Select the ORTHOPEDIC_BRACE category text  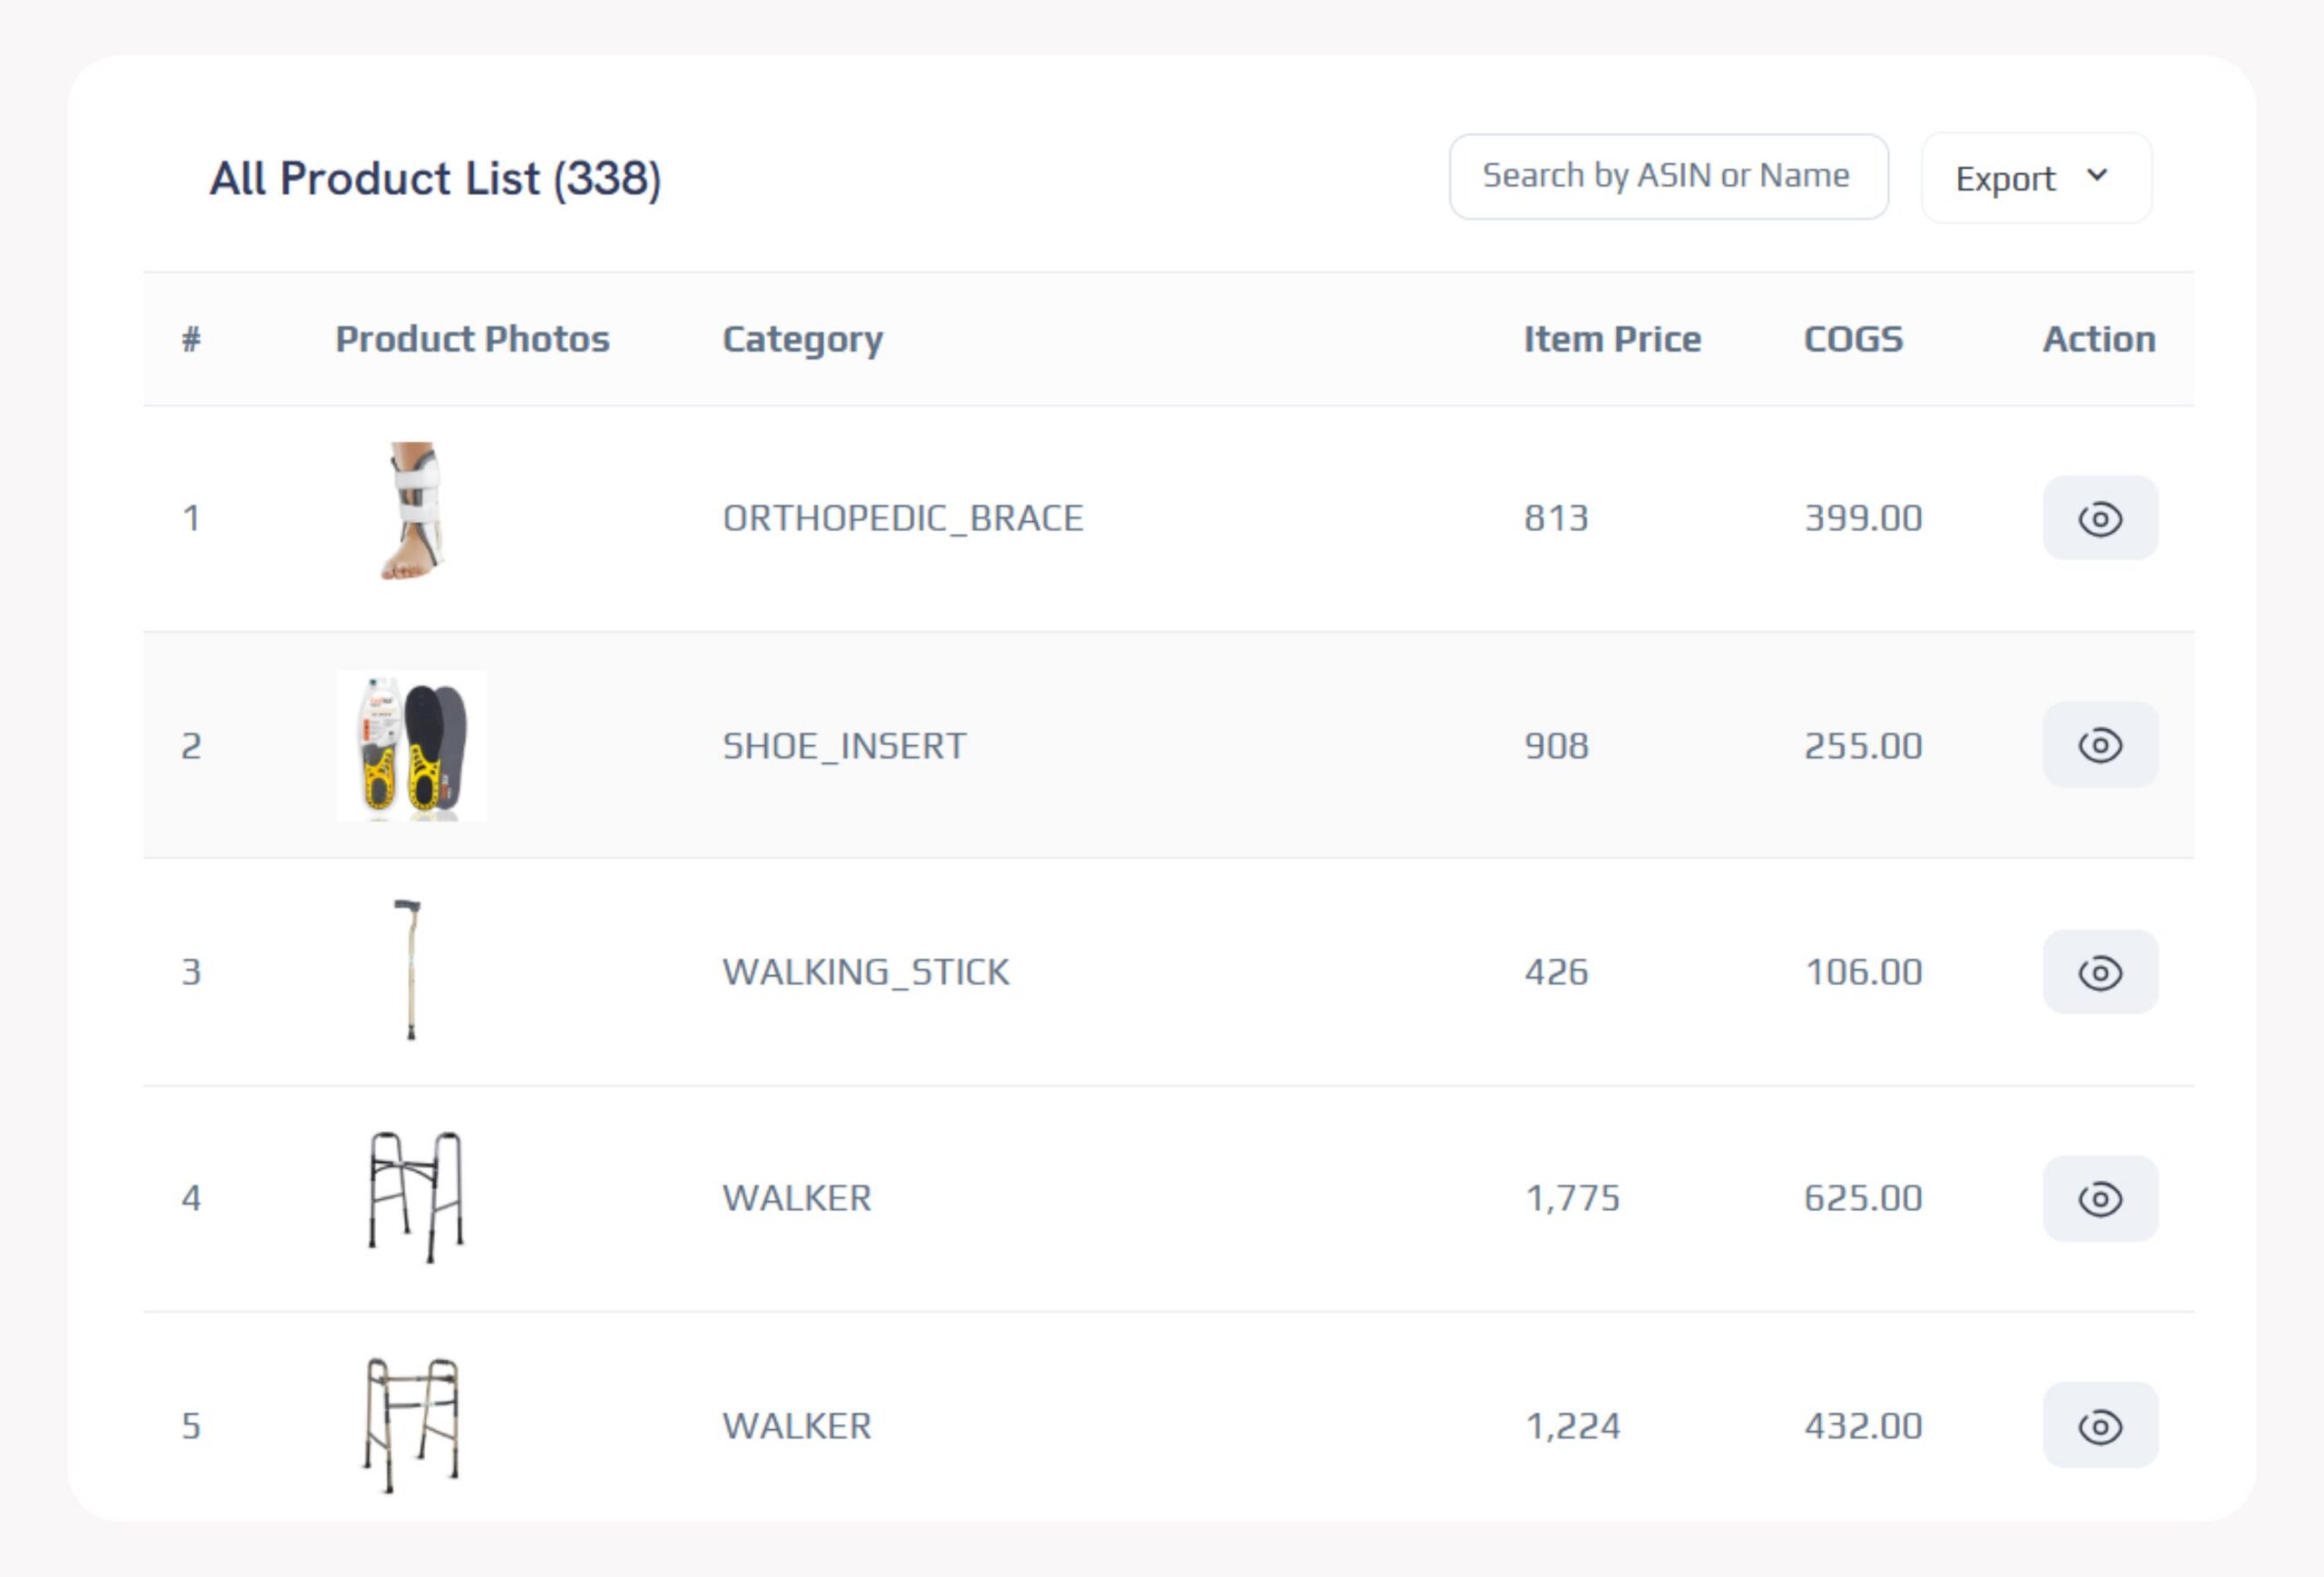point(902,518)
